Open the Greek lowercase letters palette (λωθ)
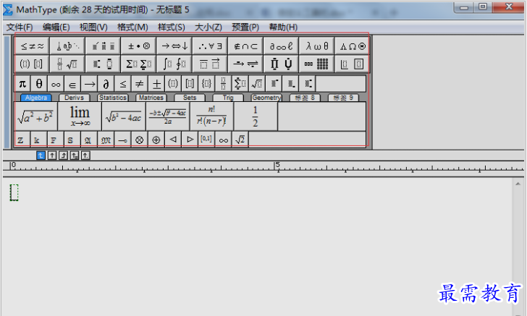The width and height of the screenshot is (527, 316). click(316, 45)
